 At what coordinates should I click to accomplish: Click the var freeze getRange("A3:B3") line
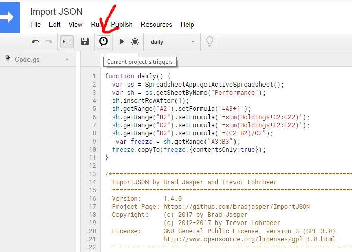(178, 142)
